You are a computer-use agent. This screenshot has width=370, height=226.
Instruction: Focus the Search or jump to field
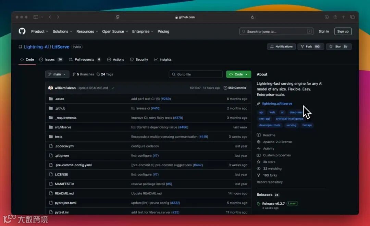pyautogui.click(x=276, y=32)
